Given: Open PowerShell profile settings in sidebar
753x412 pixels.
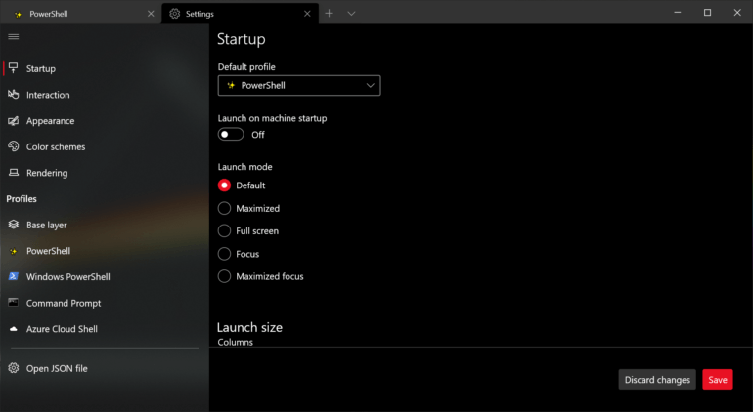Looking at the screenshot, I should 105,251.
